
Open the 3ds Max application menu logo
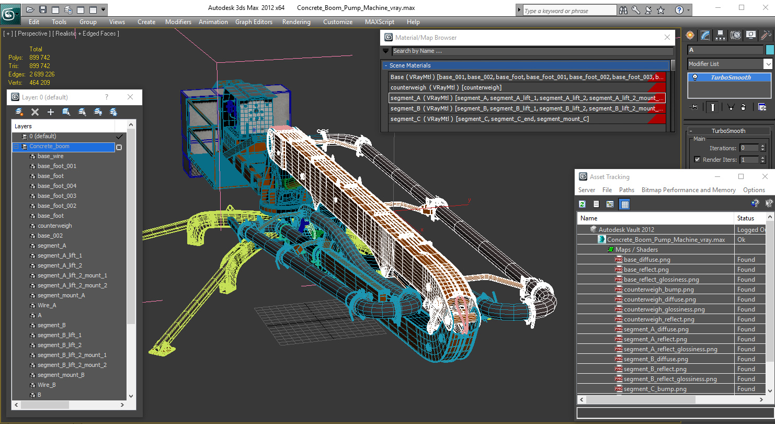[x=10, y=14]
